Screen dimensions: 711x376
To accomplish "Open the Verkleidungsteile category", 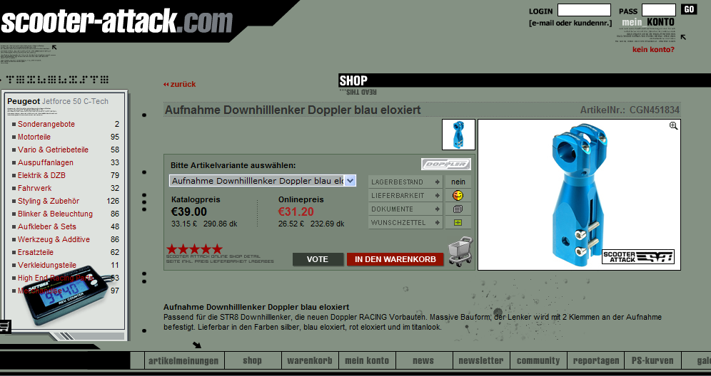I will click(46, 265).
